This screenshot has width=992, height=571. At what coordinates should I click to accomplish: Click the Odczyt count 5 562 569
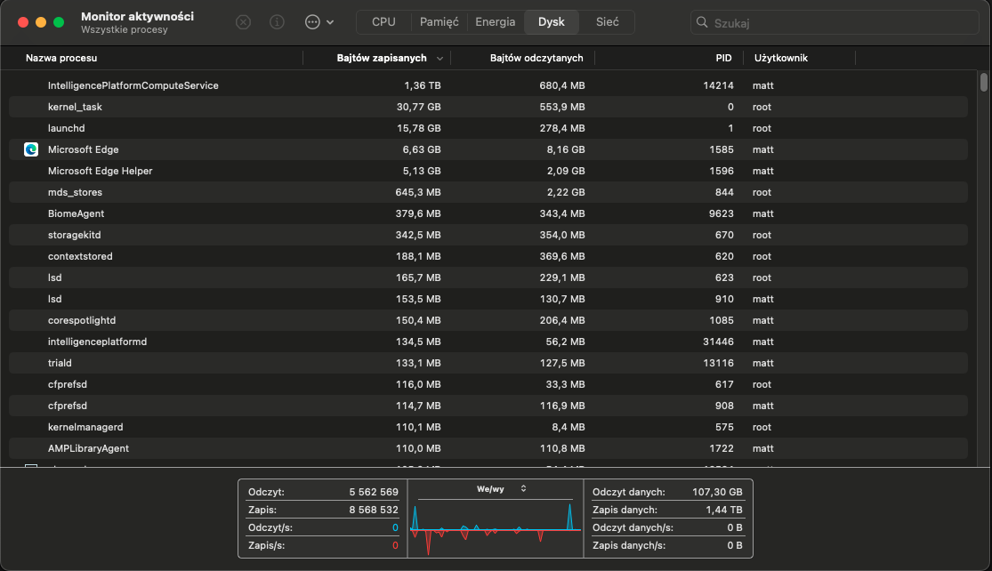[x=374, y=492]
